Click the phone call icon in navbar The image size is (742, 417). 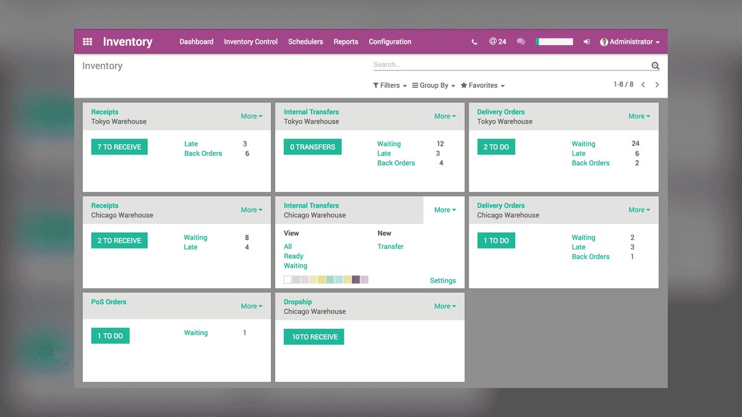[x=474, y=42]
